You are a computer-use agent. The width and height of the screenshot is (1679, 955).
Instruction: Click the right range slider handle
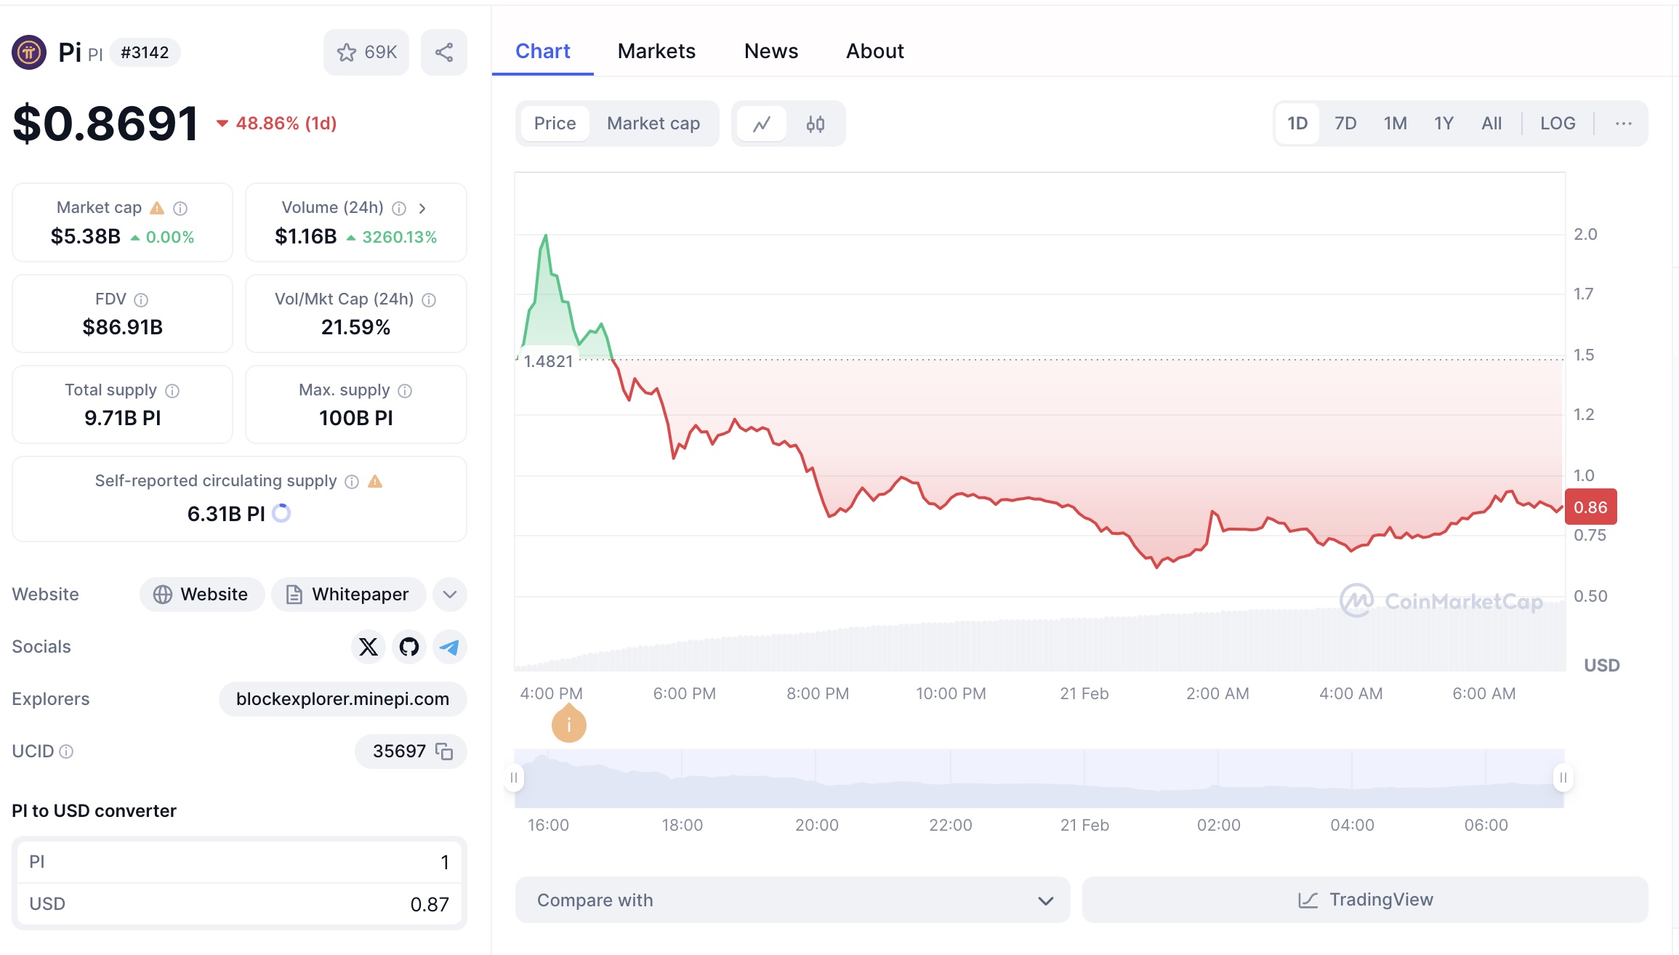tap(1563, 778)
